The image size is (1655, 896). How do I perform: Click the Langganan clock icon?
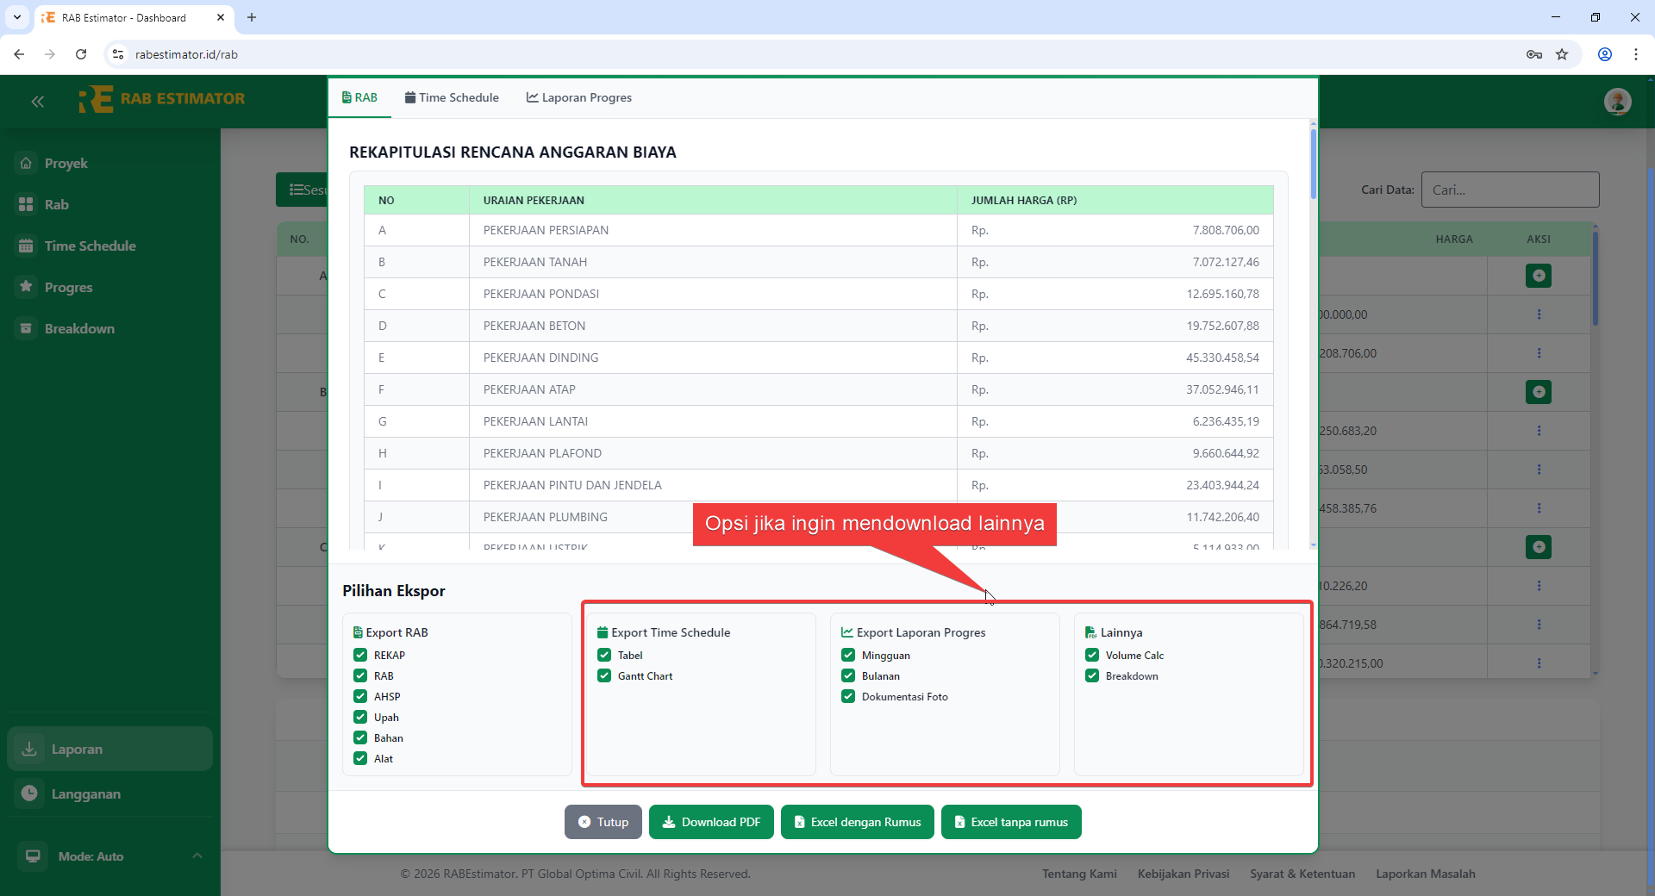(x=29, y=793)
